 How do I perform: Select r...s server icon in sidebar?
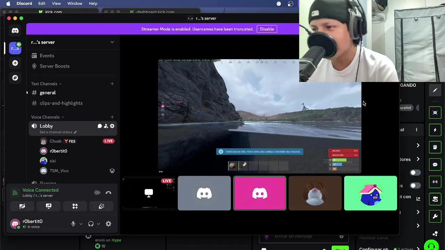click(x=15, y=48)
